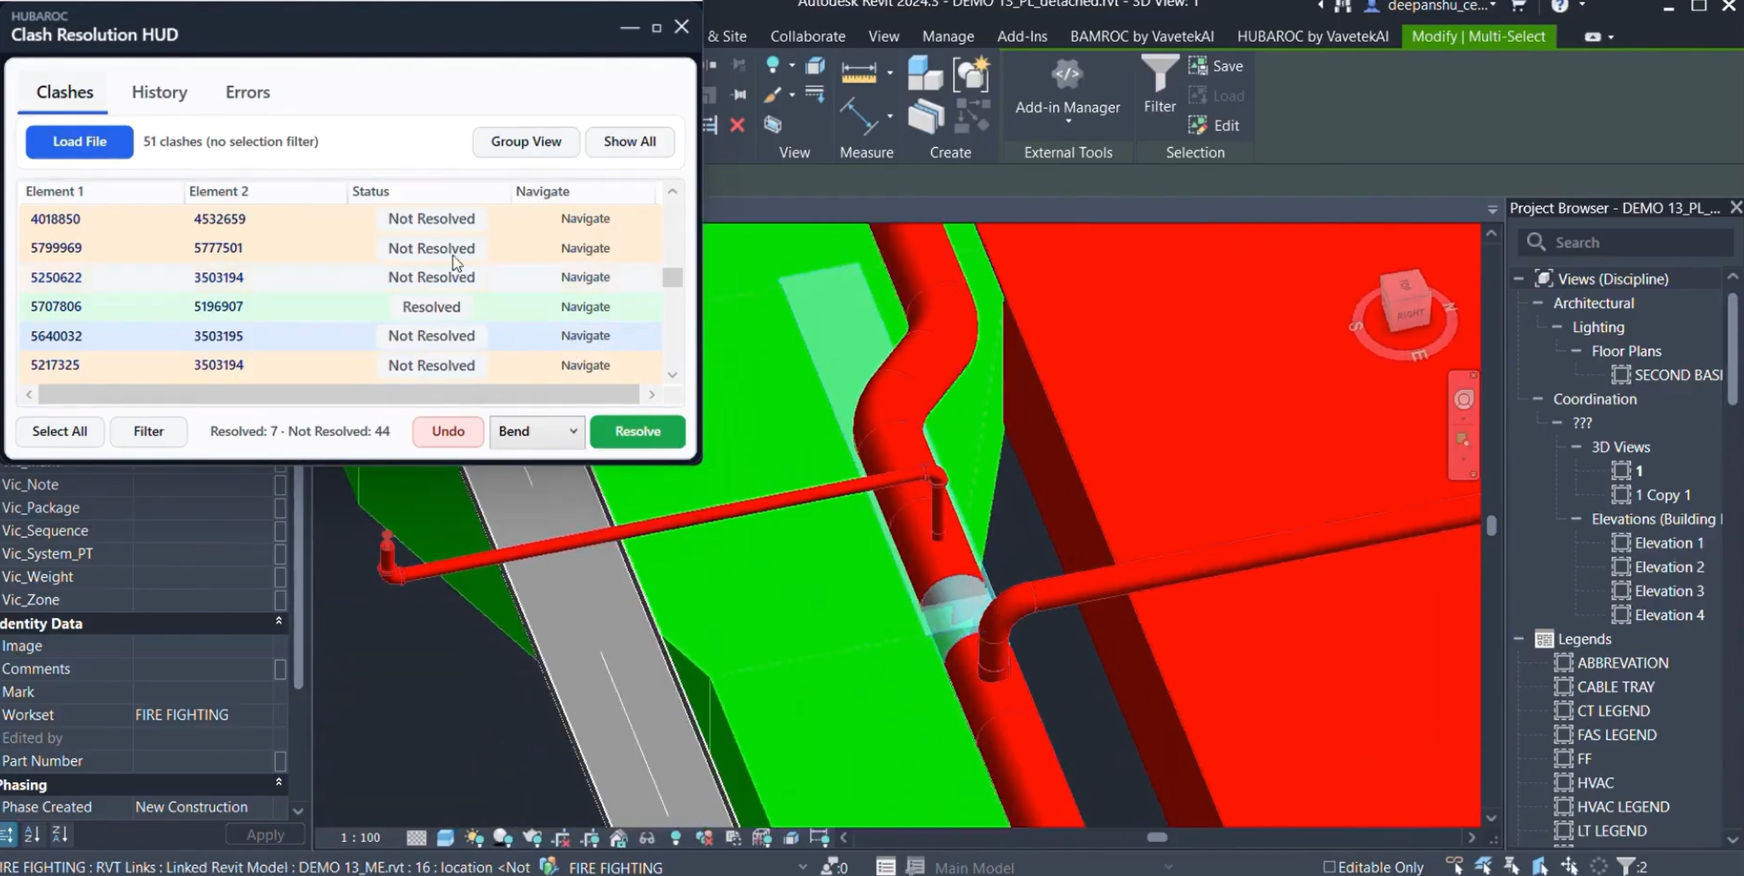Collapse the Architectural node in Project Browser
This screenshot has height=876, width=1744.
1538,303
